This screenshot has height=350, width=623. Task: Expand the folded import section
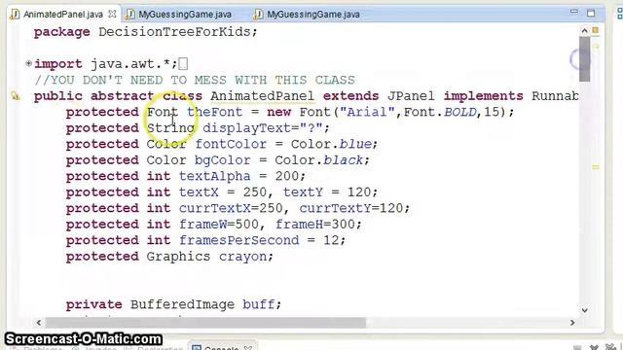[x=28, y=63]
